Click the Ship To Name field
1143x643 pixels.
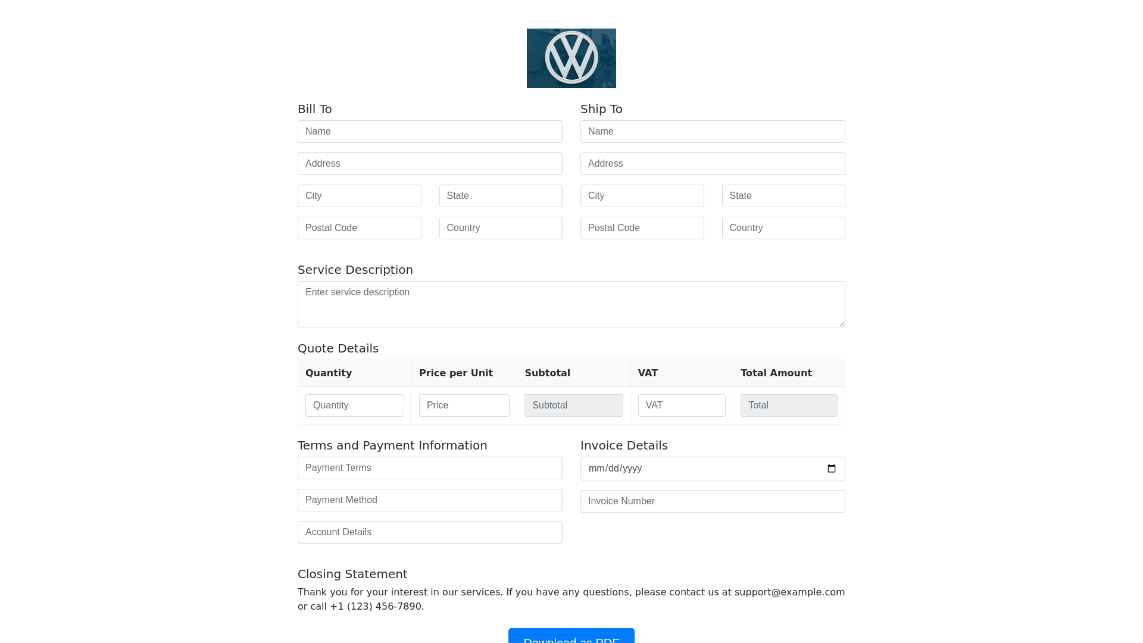(713, 132)
